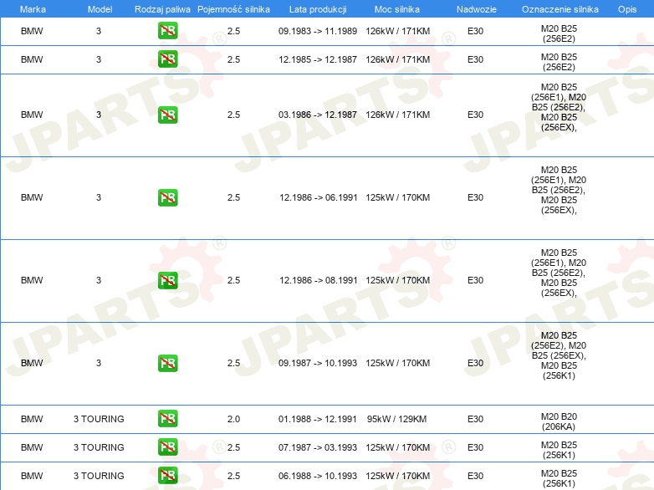Image resolution: width=654 pixels, height=490 pixels.
Task: Click the Model column header
Action: pyautogui.click(x=100, y=9)
